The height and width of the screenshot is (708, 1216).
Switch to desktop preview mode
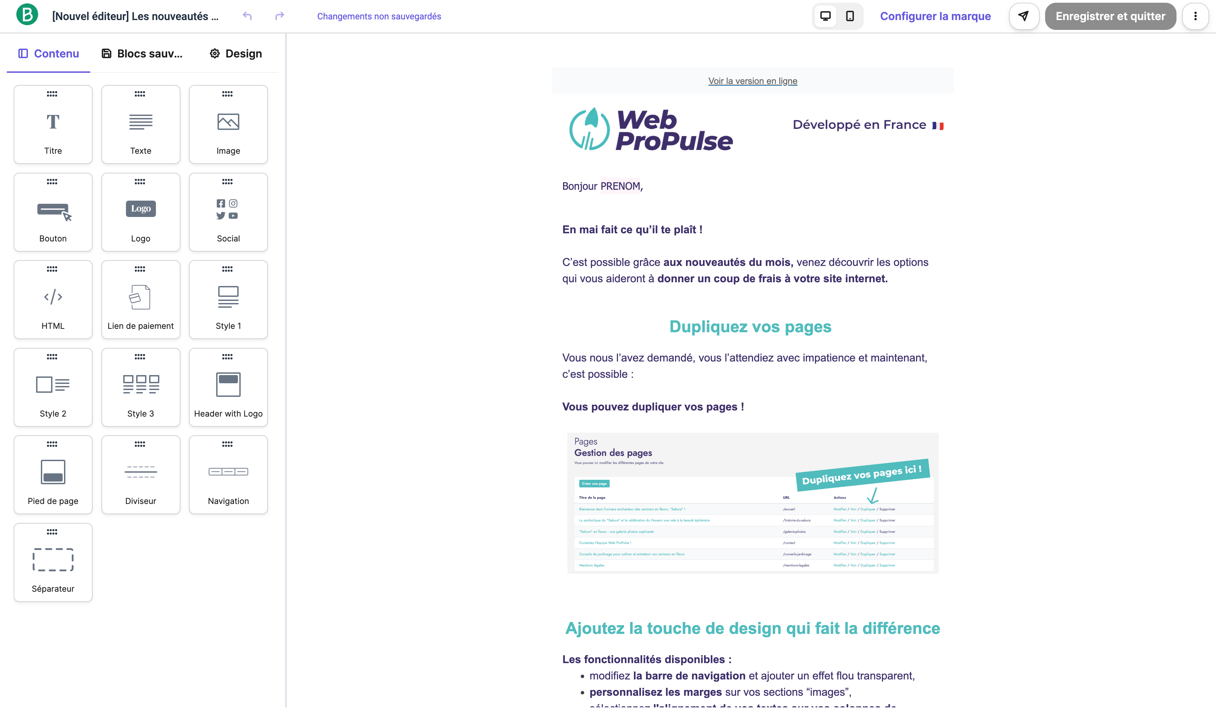point(825,16)
